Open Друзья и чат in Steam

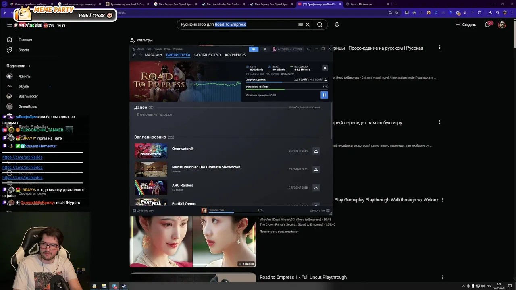pos(320,211)
